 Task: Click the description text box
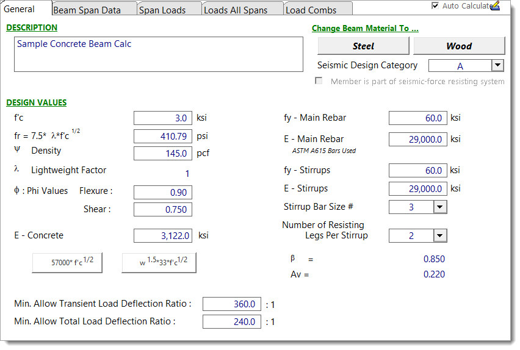[158, 54]
